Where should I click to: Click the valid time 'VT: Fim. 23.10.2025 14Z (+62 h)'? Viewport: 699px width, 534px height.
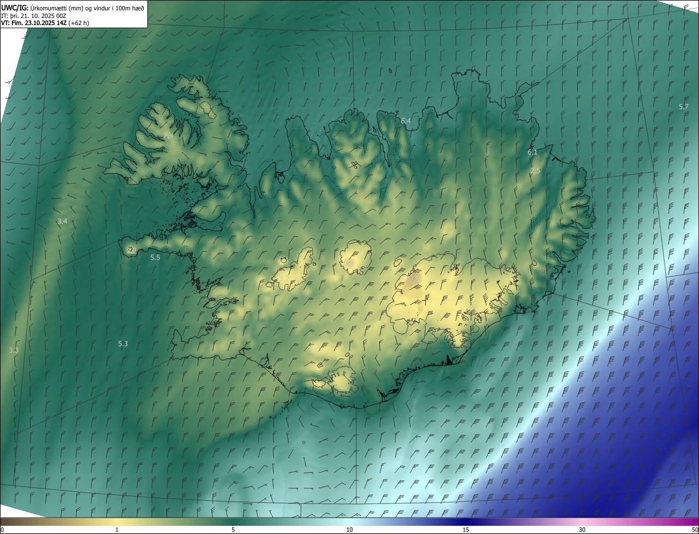[x=45, y=23]
